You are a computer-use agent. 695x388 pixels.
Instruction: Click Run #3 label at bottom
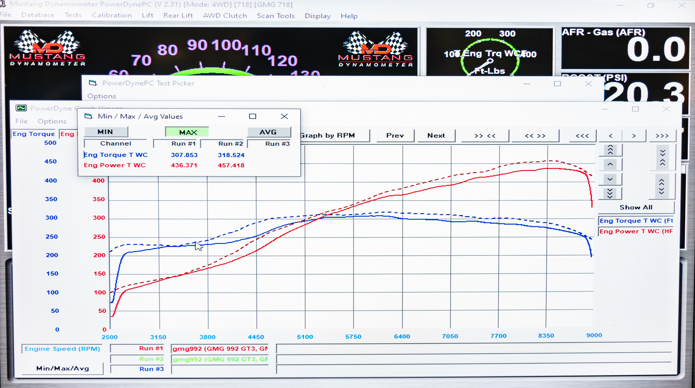(137, 369)
